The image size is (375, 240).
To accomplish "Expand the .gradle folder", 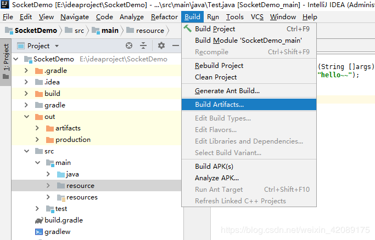I will click(x=26, y=71).
